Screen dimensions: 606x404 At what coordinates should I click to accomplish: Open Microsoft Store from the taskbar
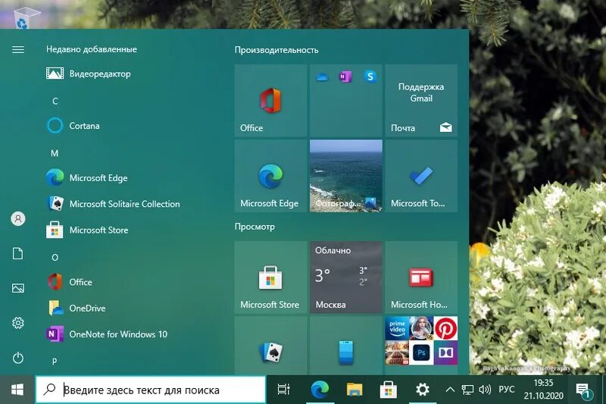click(389, 390)
